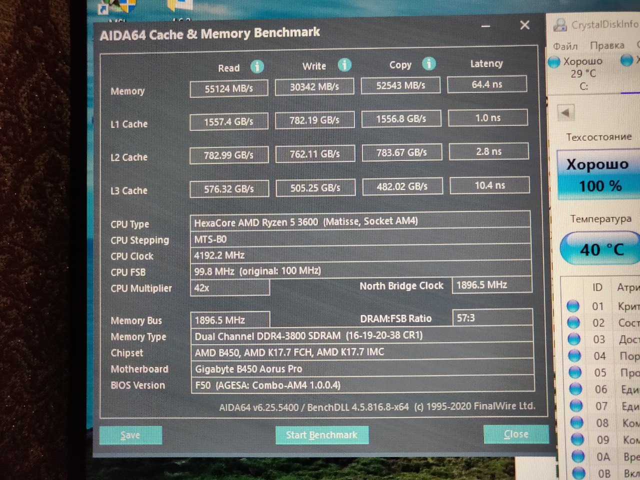Click Memory Read value 55124 MB/s

pyautogui.click(x=229, y=88)
